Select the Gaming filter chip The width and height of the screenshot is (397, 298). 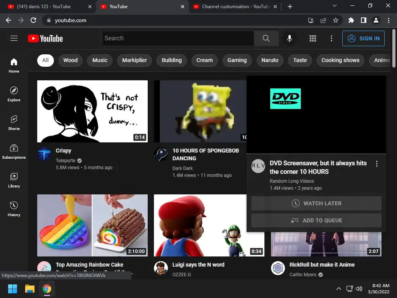coord(237,60)
